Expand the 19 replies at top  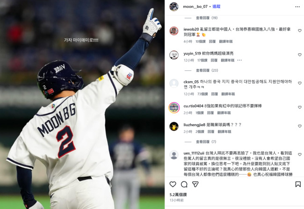click(x=207, y=18)
